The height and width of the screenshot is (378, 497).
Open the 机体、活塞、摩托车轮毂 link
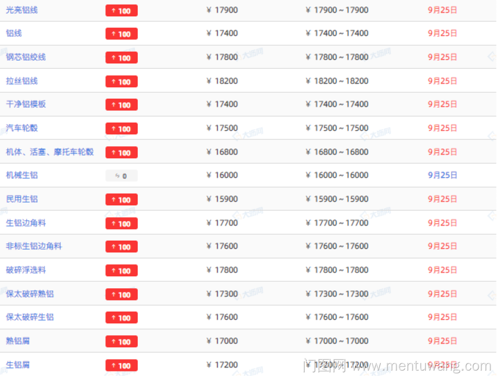tap(50, 152)
